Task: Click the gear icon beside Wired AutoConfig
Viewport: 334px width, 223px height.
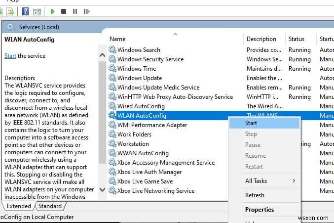Action: 112,106
